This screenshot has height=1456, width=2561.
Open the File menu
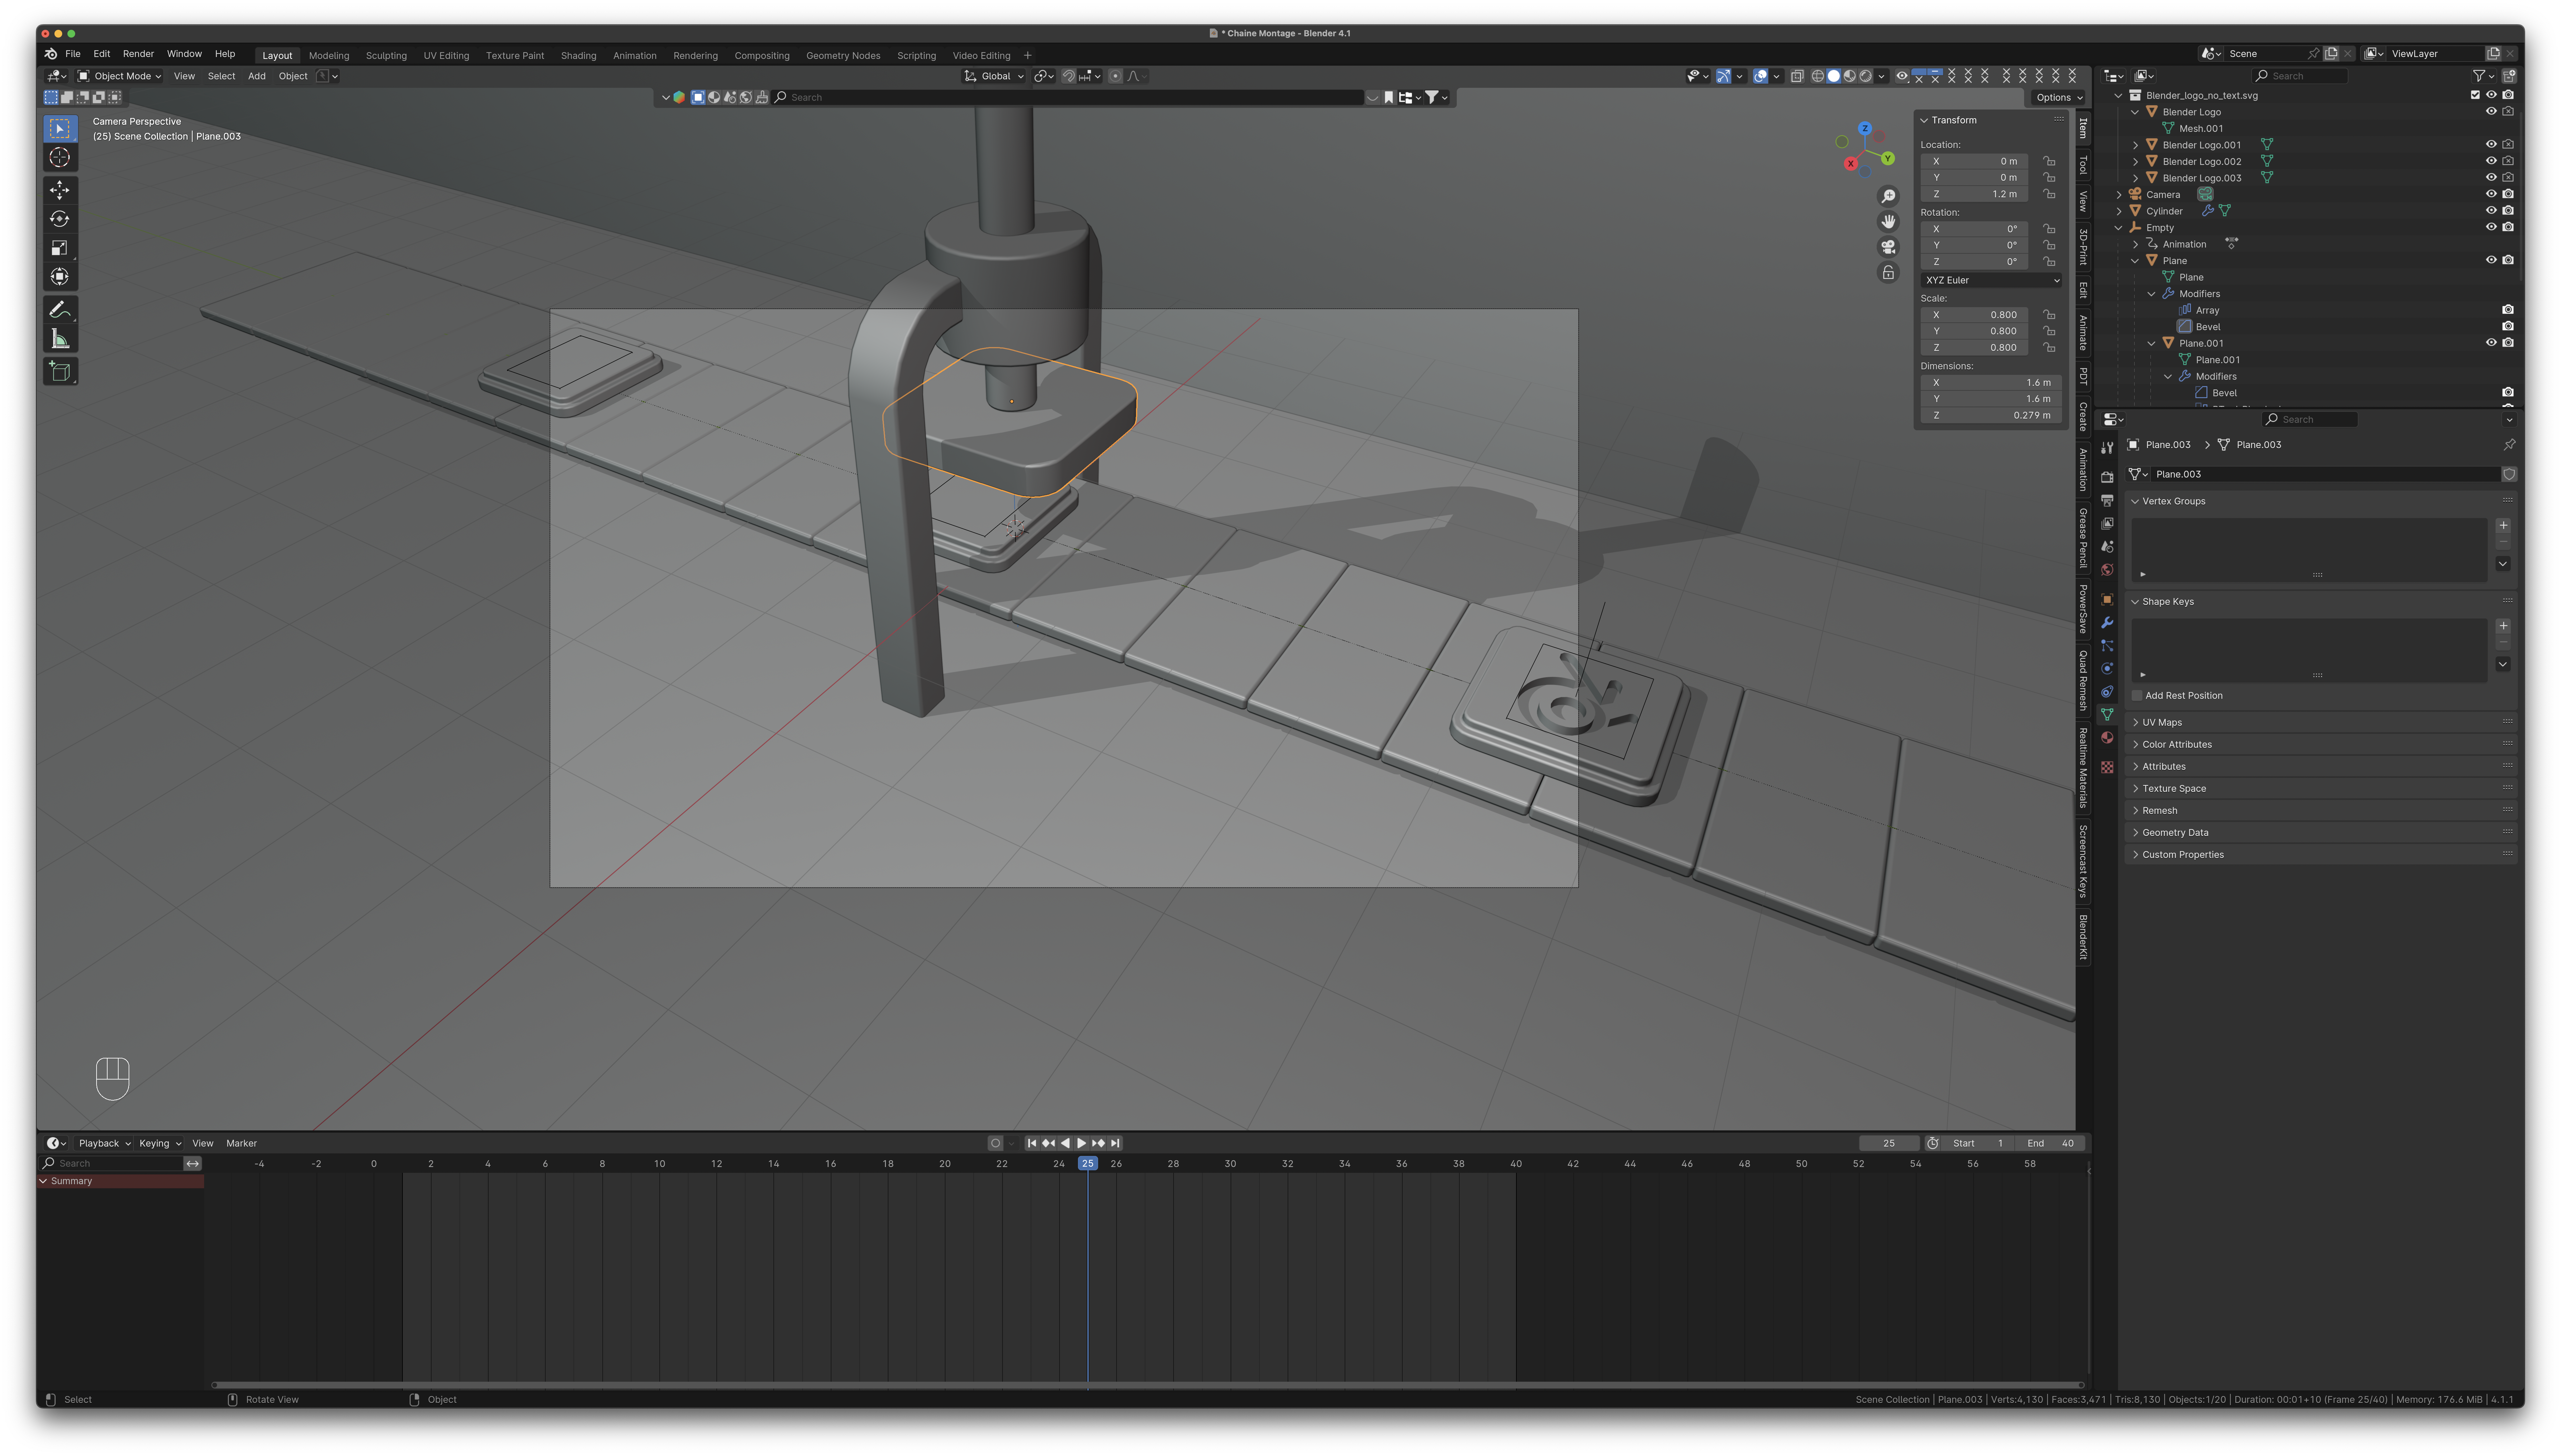tap(73, 54)
